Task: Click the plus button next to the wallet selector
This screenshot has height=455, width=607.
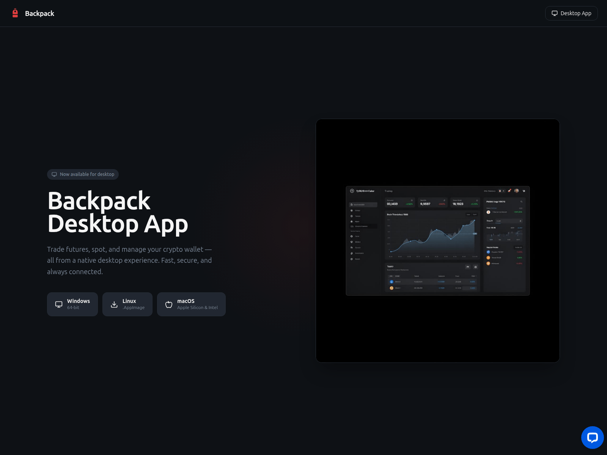Action: (503, 191)
